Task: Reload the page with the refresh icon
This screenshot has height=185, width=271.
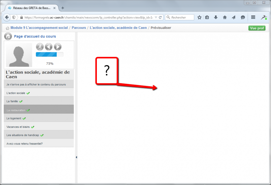Action: (x=160, y=17)
